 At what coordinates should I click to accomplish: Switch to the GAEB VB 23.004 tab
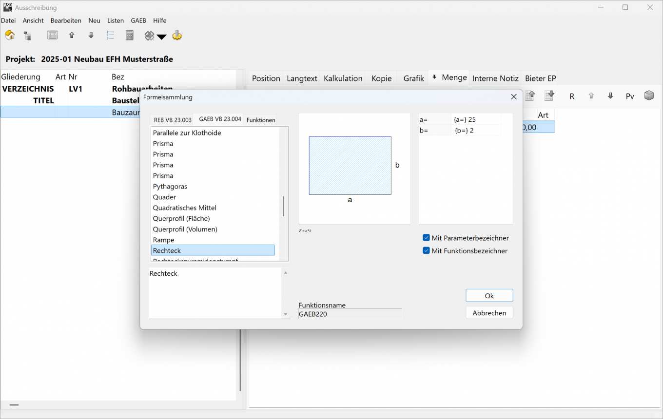(x=220, y=119)
